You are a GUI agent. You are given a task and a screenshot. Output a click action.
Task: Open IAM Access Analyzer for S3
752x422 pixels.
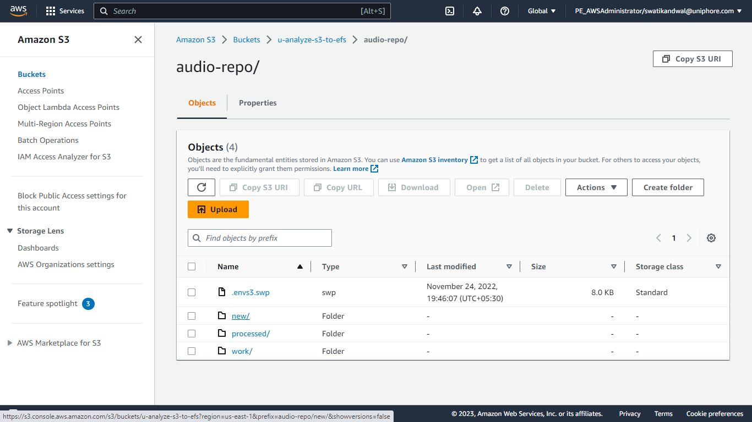point(64,157)
